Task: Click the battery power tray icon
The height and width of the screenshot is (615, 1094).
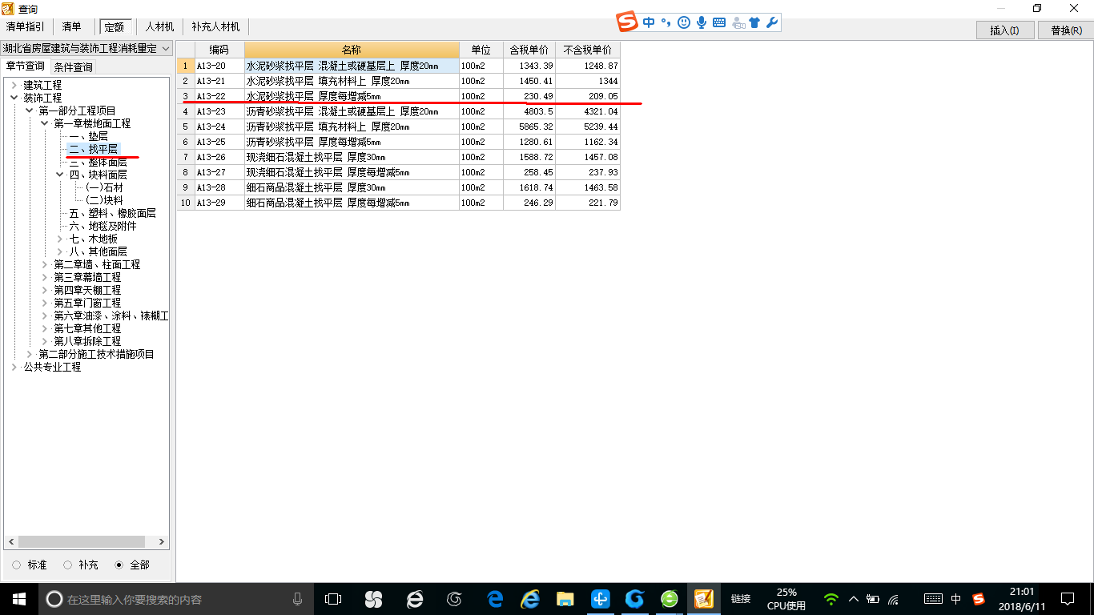Action: click(x=873, y=599)
